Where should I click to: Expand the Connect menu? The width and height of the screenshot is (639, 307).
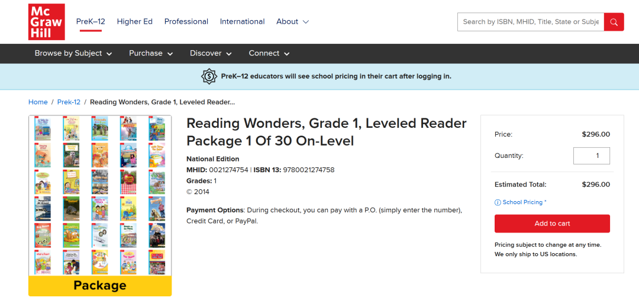[269, 53]
